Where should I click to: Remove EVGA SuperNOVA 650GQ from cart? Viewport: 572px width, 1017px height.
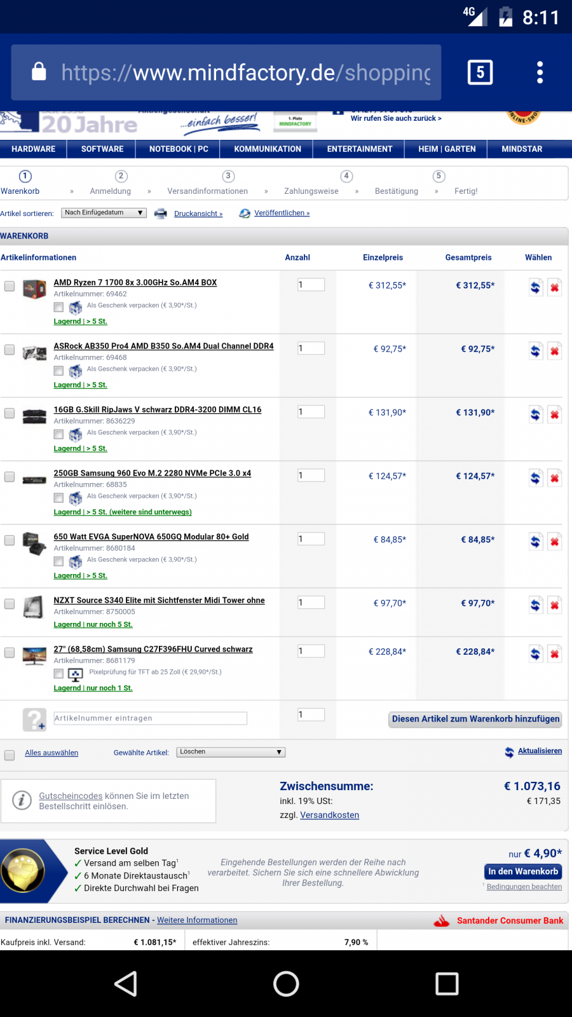(554, 541)
